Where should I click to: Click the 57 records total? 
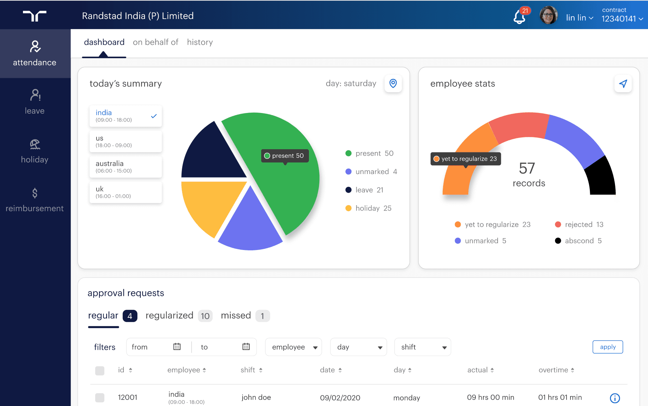tap(529, 174)
